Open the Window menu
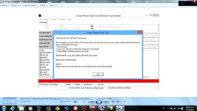This screenshot has width=197, height=111. (62, 19)
